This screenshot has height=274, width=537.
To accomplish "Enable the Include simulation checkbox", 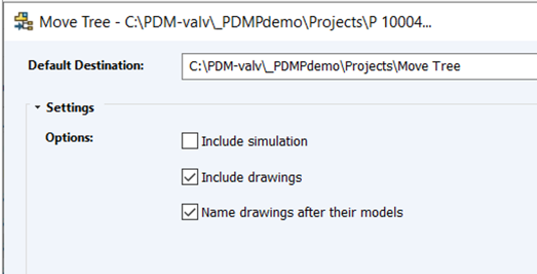I will [x=190, y=141].
